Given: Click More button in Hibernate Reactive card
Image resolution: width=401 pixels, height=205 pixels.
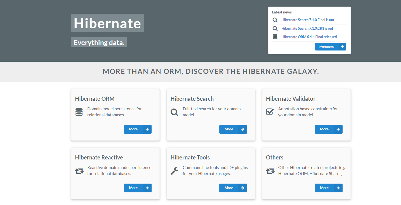Looking at the screenshot, I should coord(138,188).
